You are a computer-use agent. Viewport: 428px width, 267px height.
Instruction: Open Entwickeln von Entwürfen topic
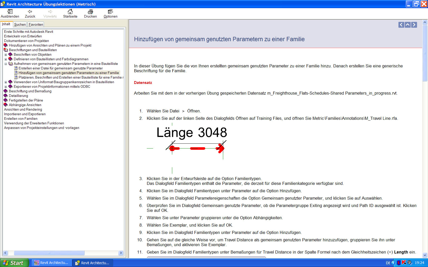23,36
